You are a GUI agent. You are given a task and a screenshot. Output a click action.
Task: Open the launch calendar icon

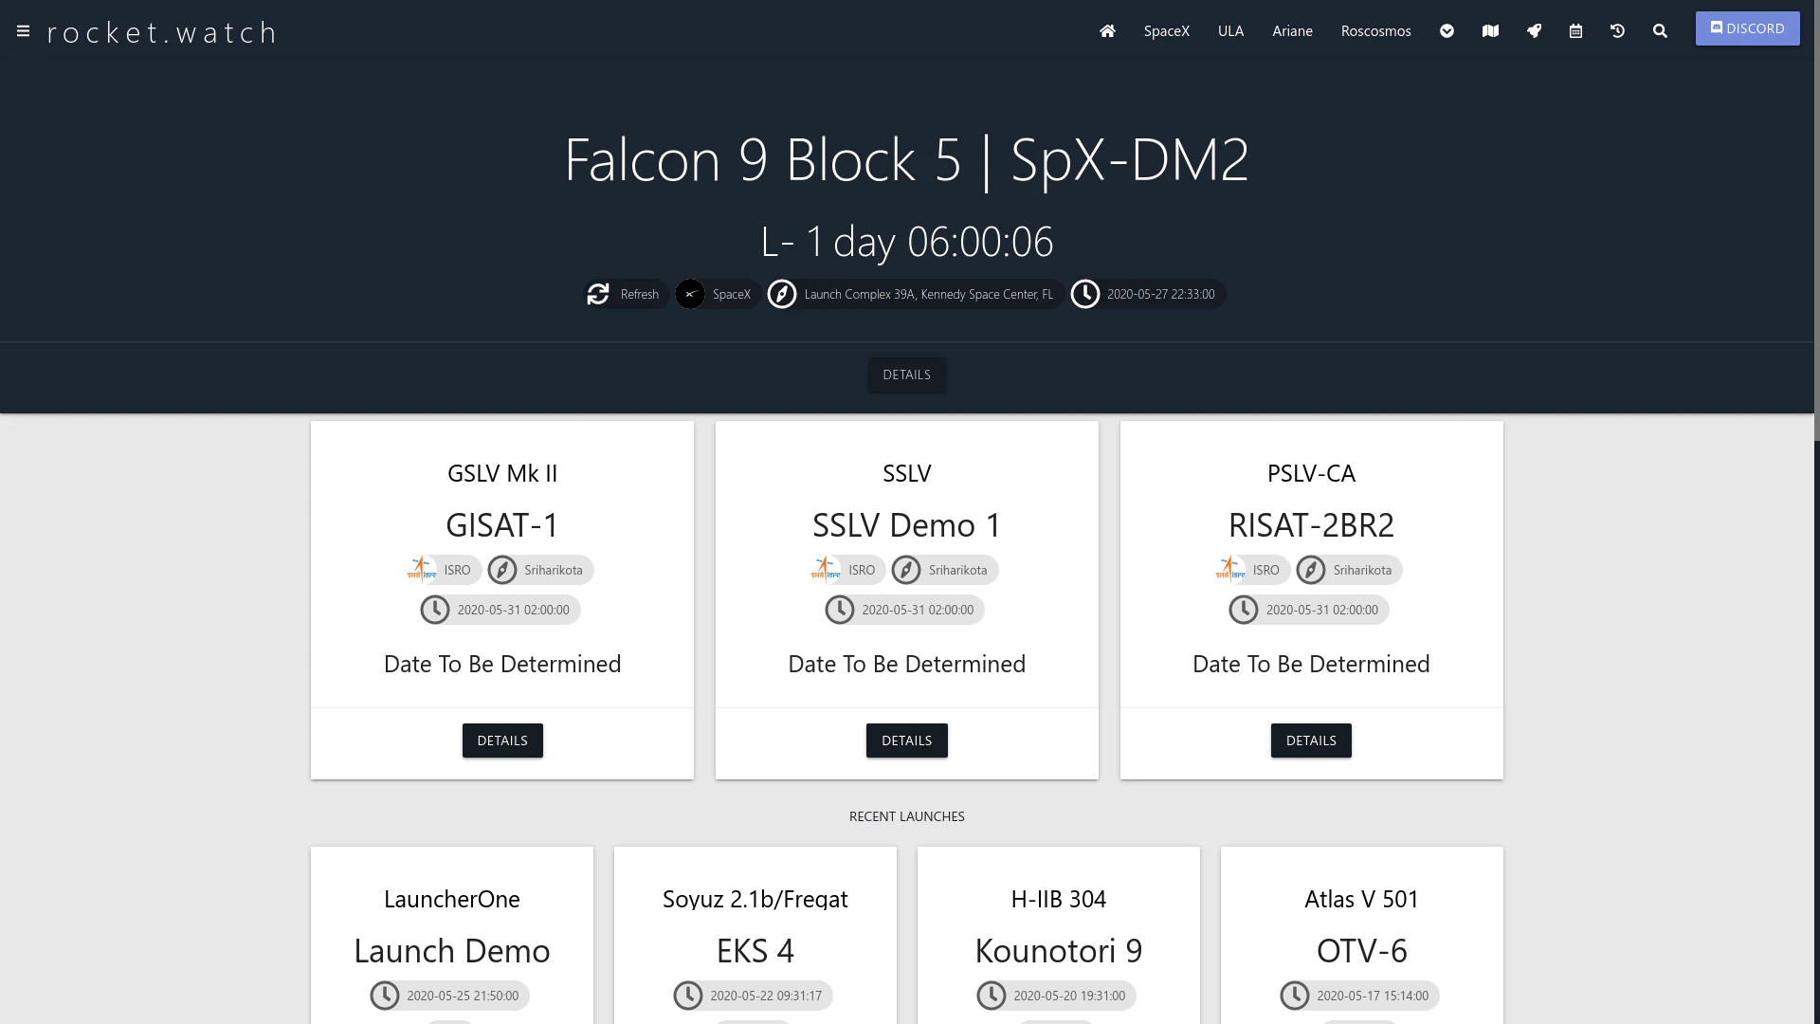(x=1575, y=31)
